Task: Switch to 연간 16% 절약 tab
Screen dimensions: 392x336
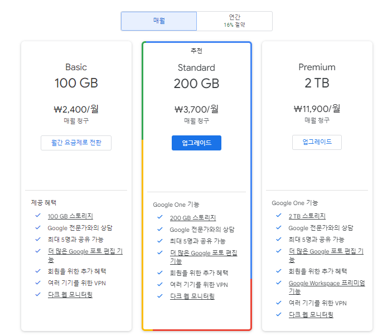Action: coord(234,21)
